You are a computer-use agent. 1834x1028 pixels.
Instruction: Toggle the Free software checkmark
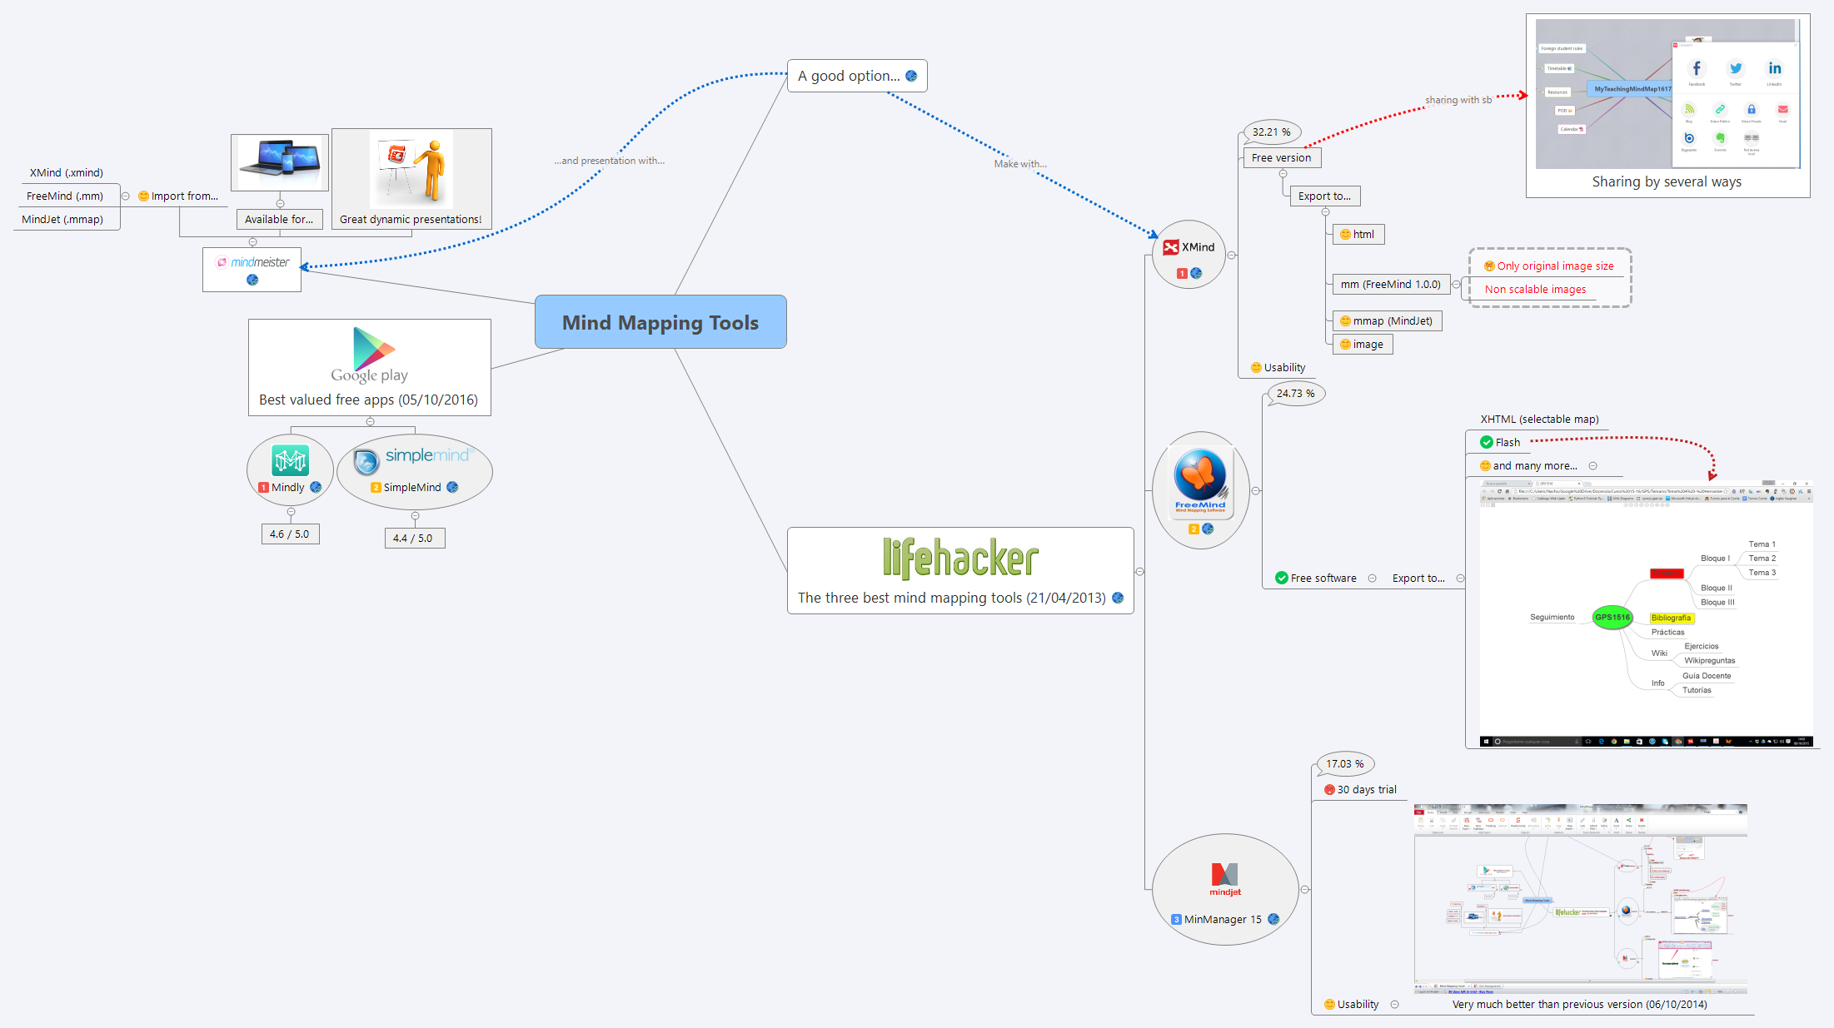[x=1280, y=578]
